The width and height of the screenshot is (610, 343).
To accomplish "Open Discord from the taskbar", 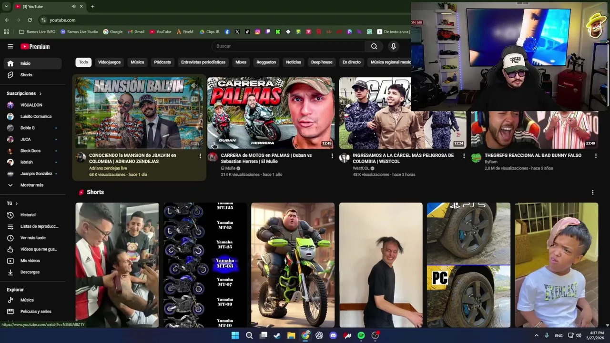I will [333, 335].
